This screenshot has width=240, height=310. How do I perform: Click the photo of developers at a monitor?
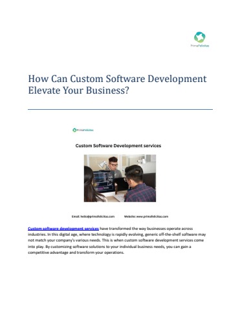[120, 178]
